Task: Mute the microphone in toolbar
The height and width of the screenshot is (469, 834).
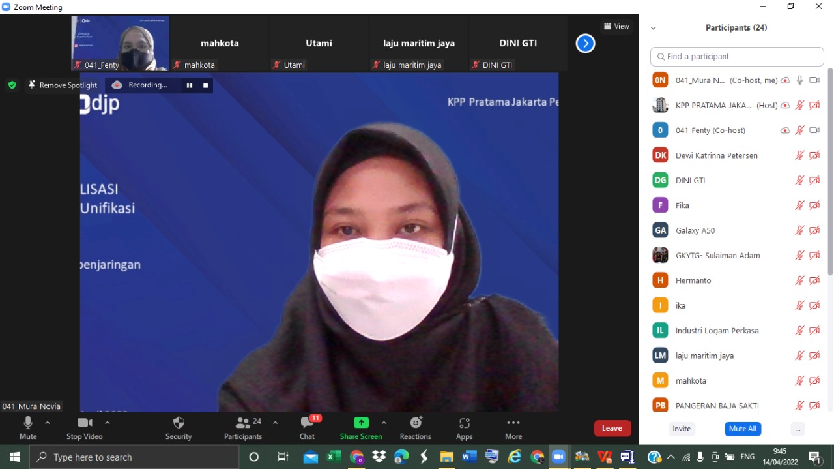Action: coord(28,423)
